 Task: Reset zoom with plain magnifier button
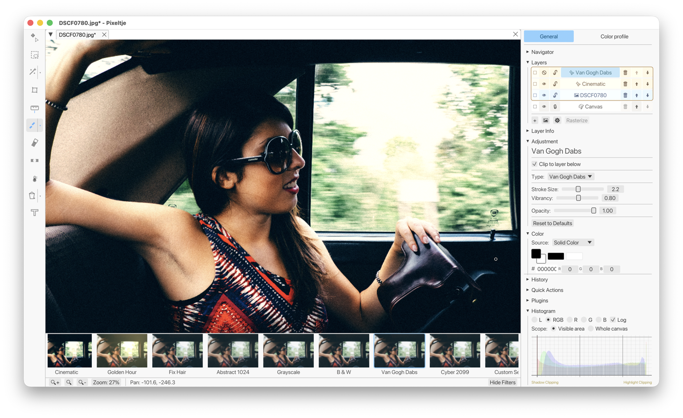[69, 382]
